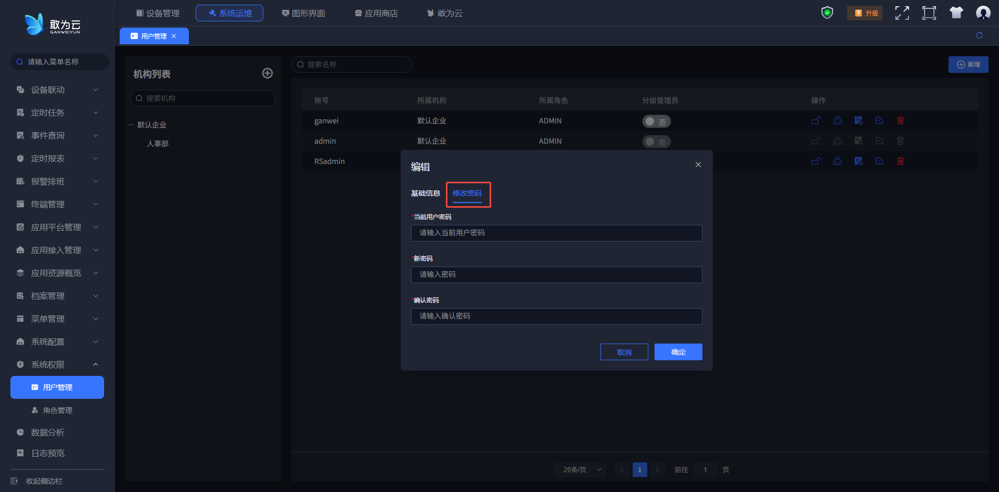Expand the 终端管理 sidebar menu

coord(57,205)
